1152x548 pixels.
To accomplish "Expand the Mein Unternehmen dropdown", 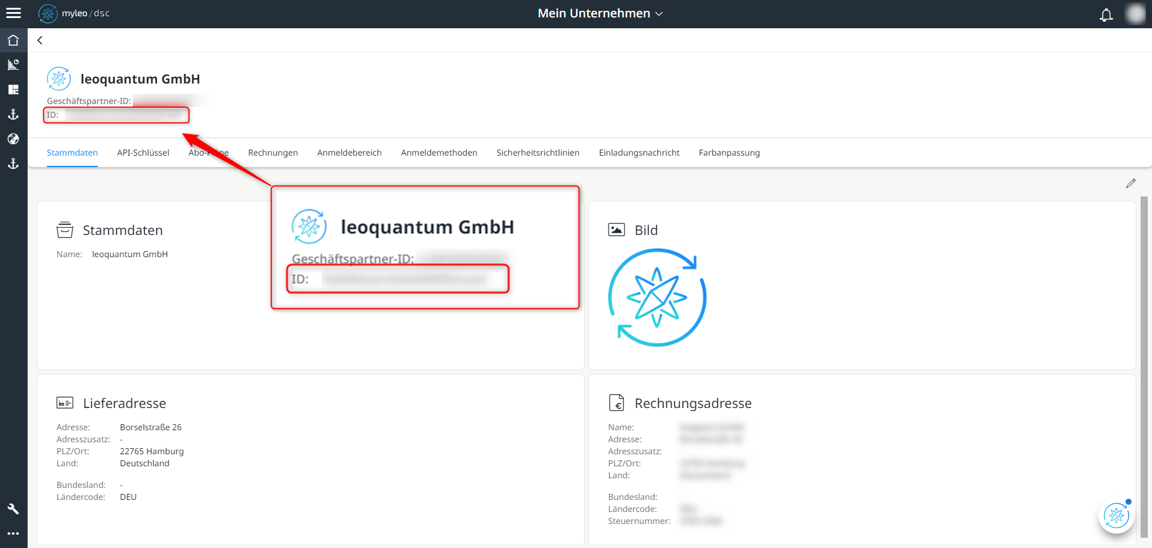I will (x=600, y=13).
